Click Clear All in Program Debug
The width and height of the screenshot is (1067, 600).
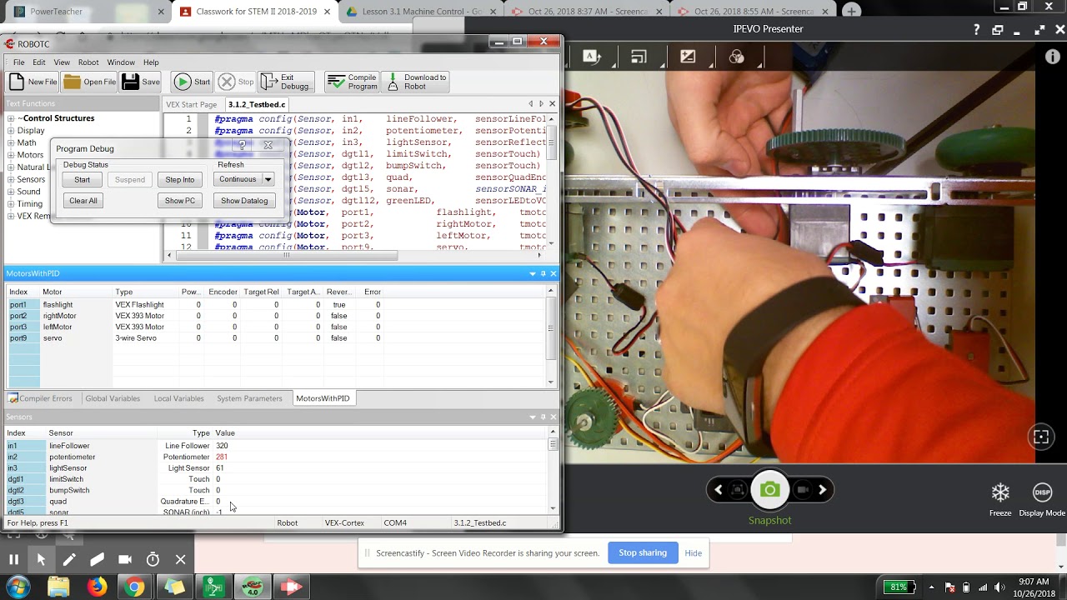tap(83, 201)
